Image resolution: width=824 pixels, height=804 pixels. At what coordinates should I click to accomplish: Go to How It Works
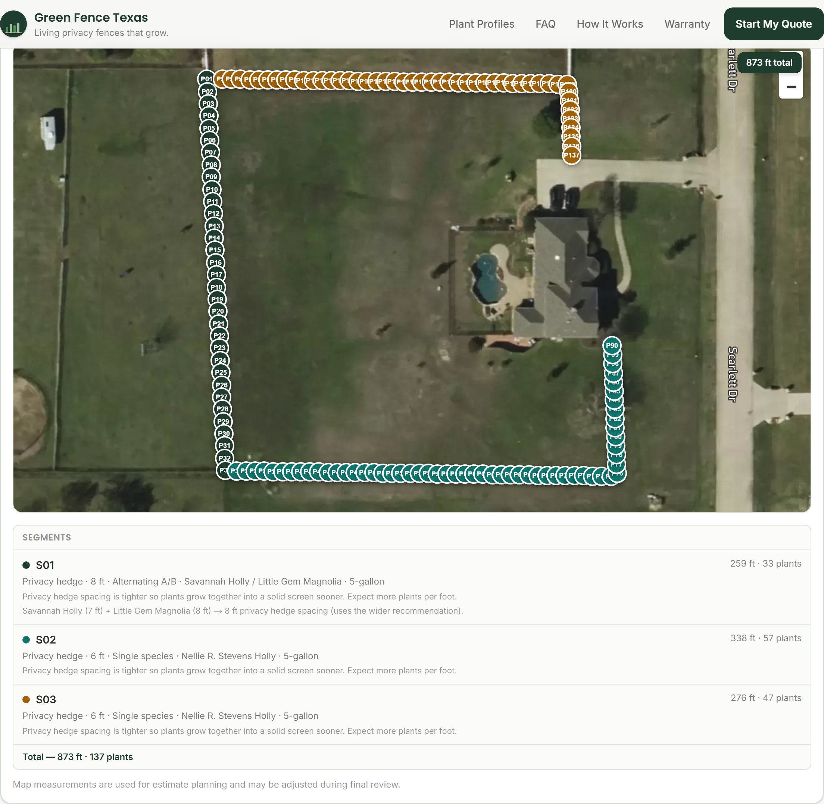click(x=609, y=24)
